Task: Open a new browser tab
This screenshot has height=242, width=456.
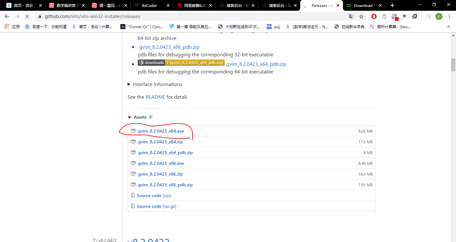Action: [392, 5]
